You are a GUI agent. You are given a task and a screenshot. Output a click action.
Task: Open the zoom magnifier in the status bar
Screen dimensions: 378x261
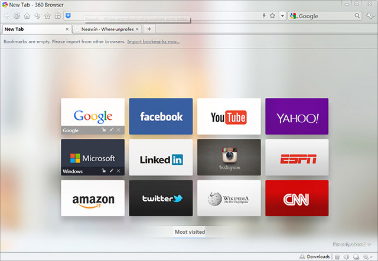click(366, 257)
